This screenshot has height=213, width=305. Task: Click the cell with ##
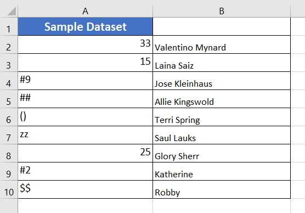85,99
